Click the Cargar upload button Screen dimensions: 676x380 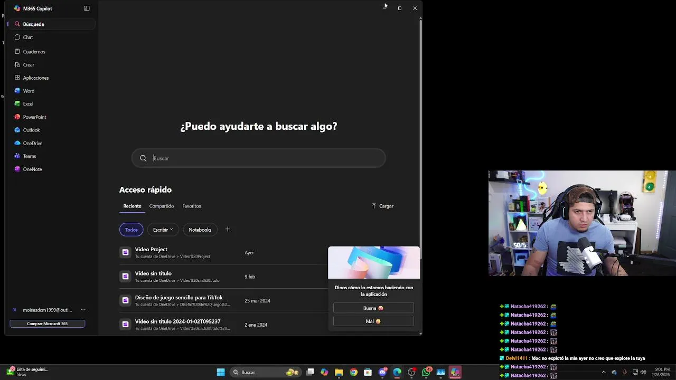(x=383, y=206)
